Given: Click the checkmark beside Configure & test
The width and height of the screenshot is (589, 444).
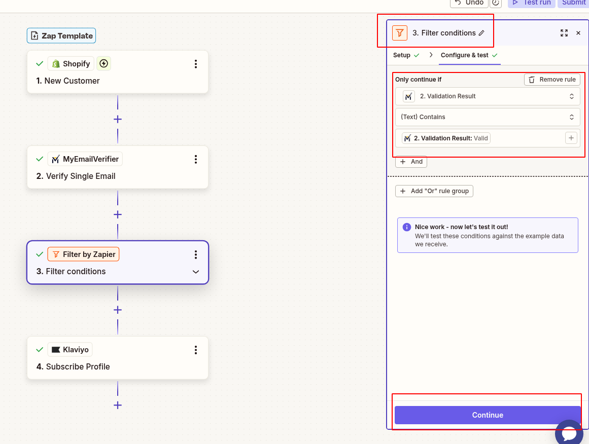Looking at the screenshot, I should pos(495,55).
